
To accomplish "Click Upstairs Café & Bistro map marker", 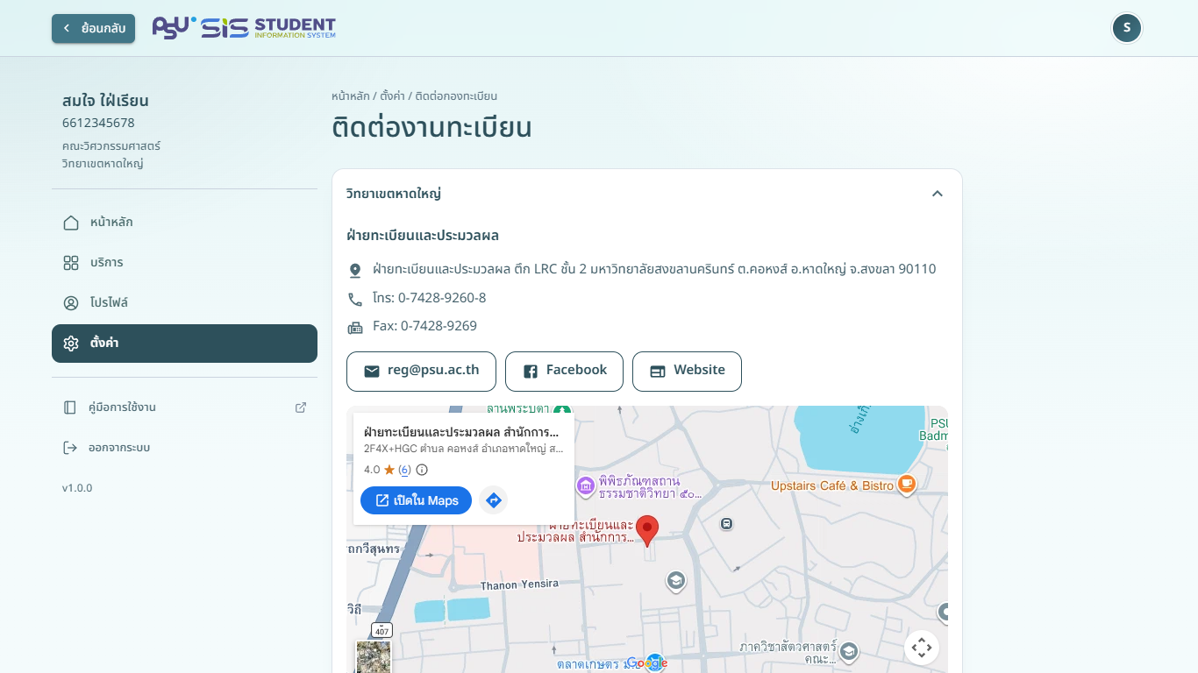I will [x=907, y=484].
